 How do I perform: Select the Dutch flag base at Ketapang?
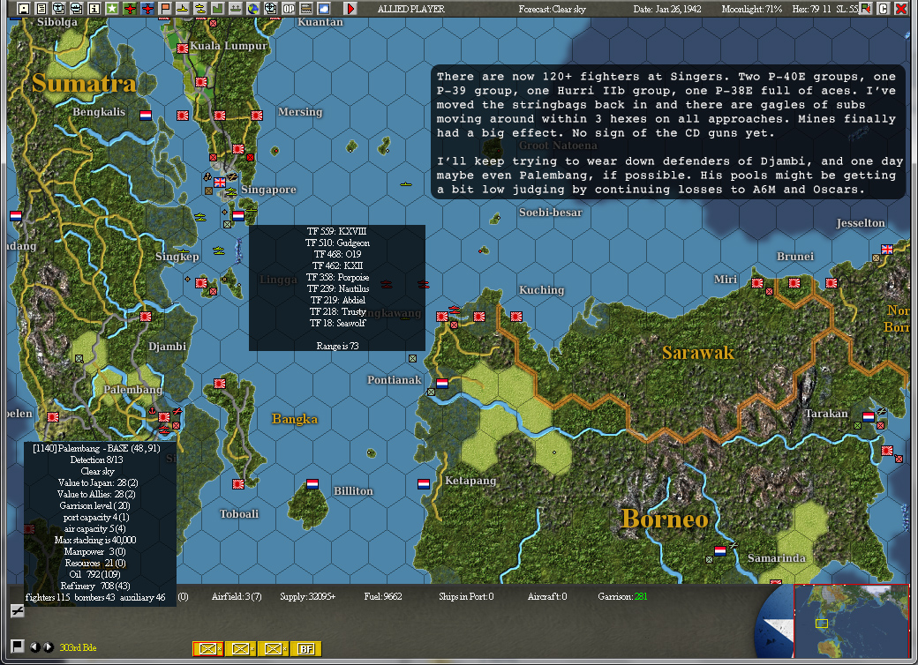[x=424, y=483]
